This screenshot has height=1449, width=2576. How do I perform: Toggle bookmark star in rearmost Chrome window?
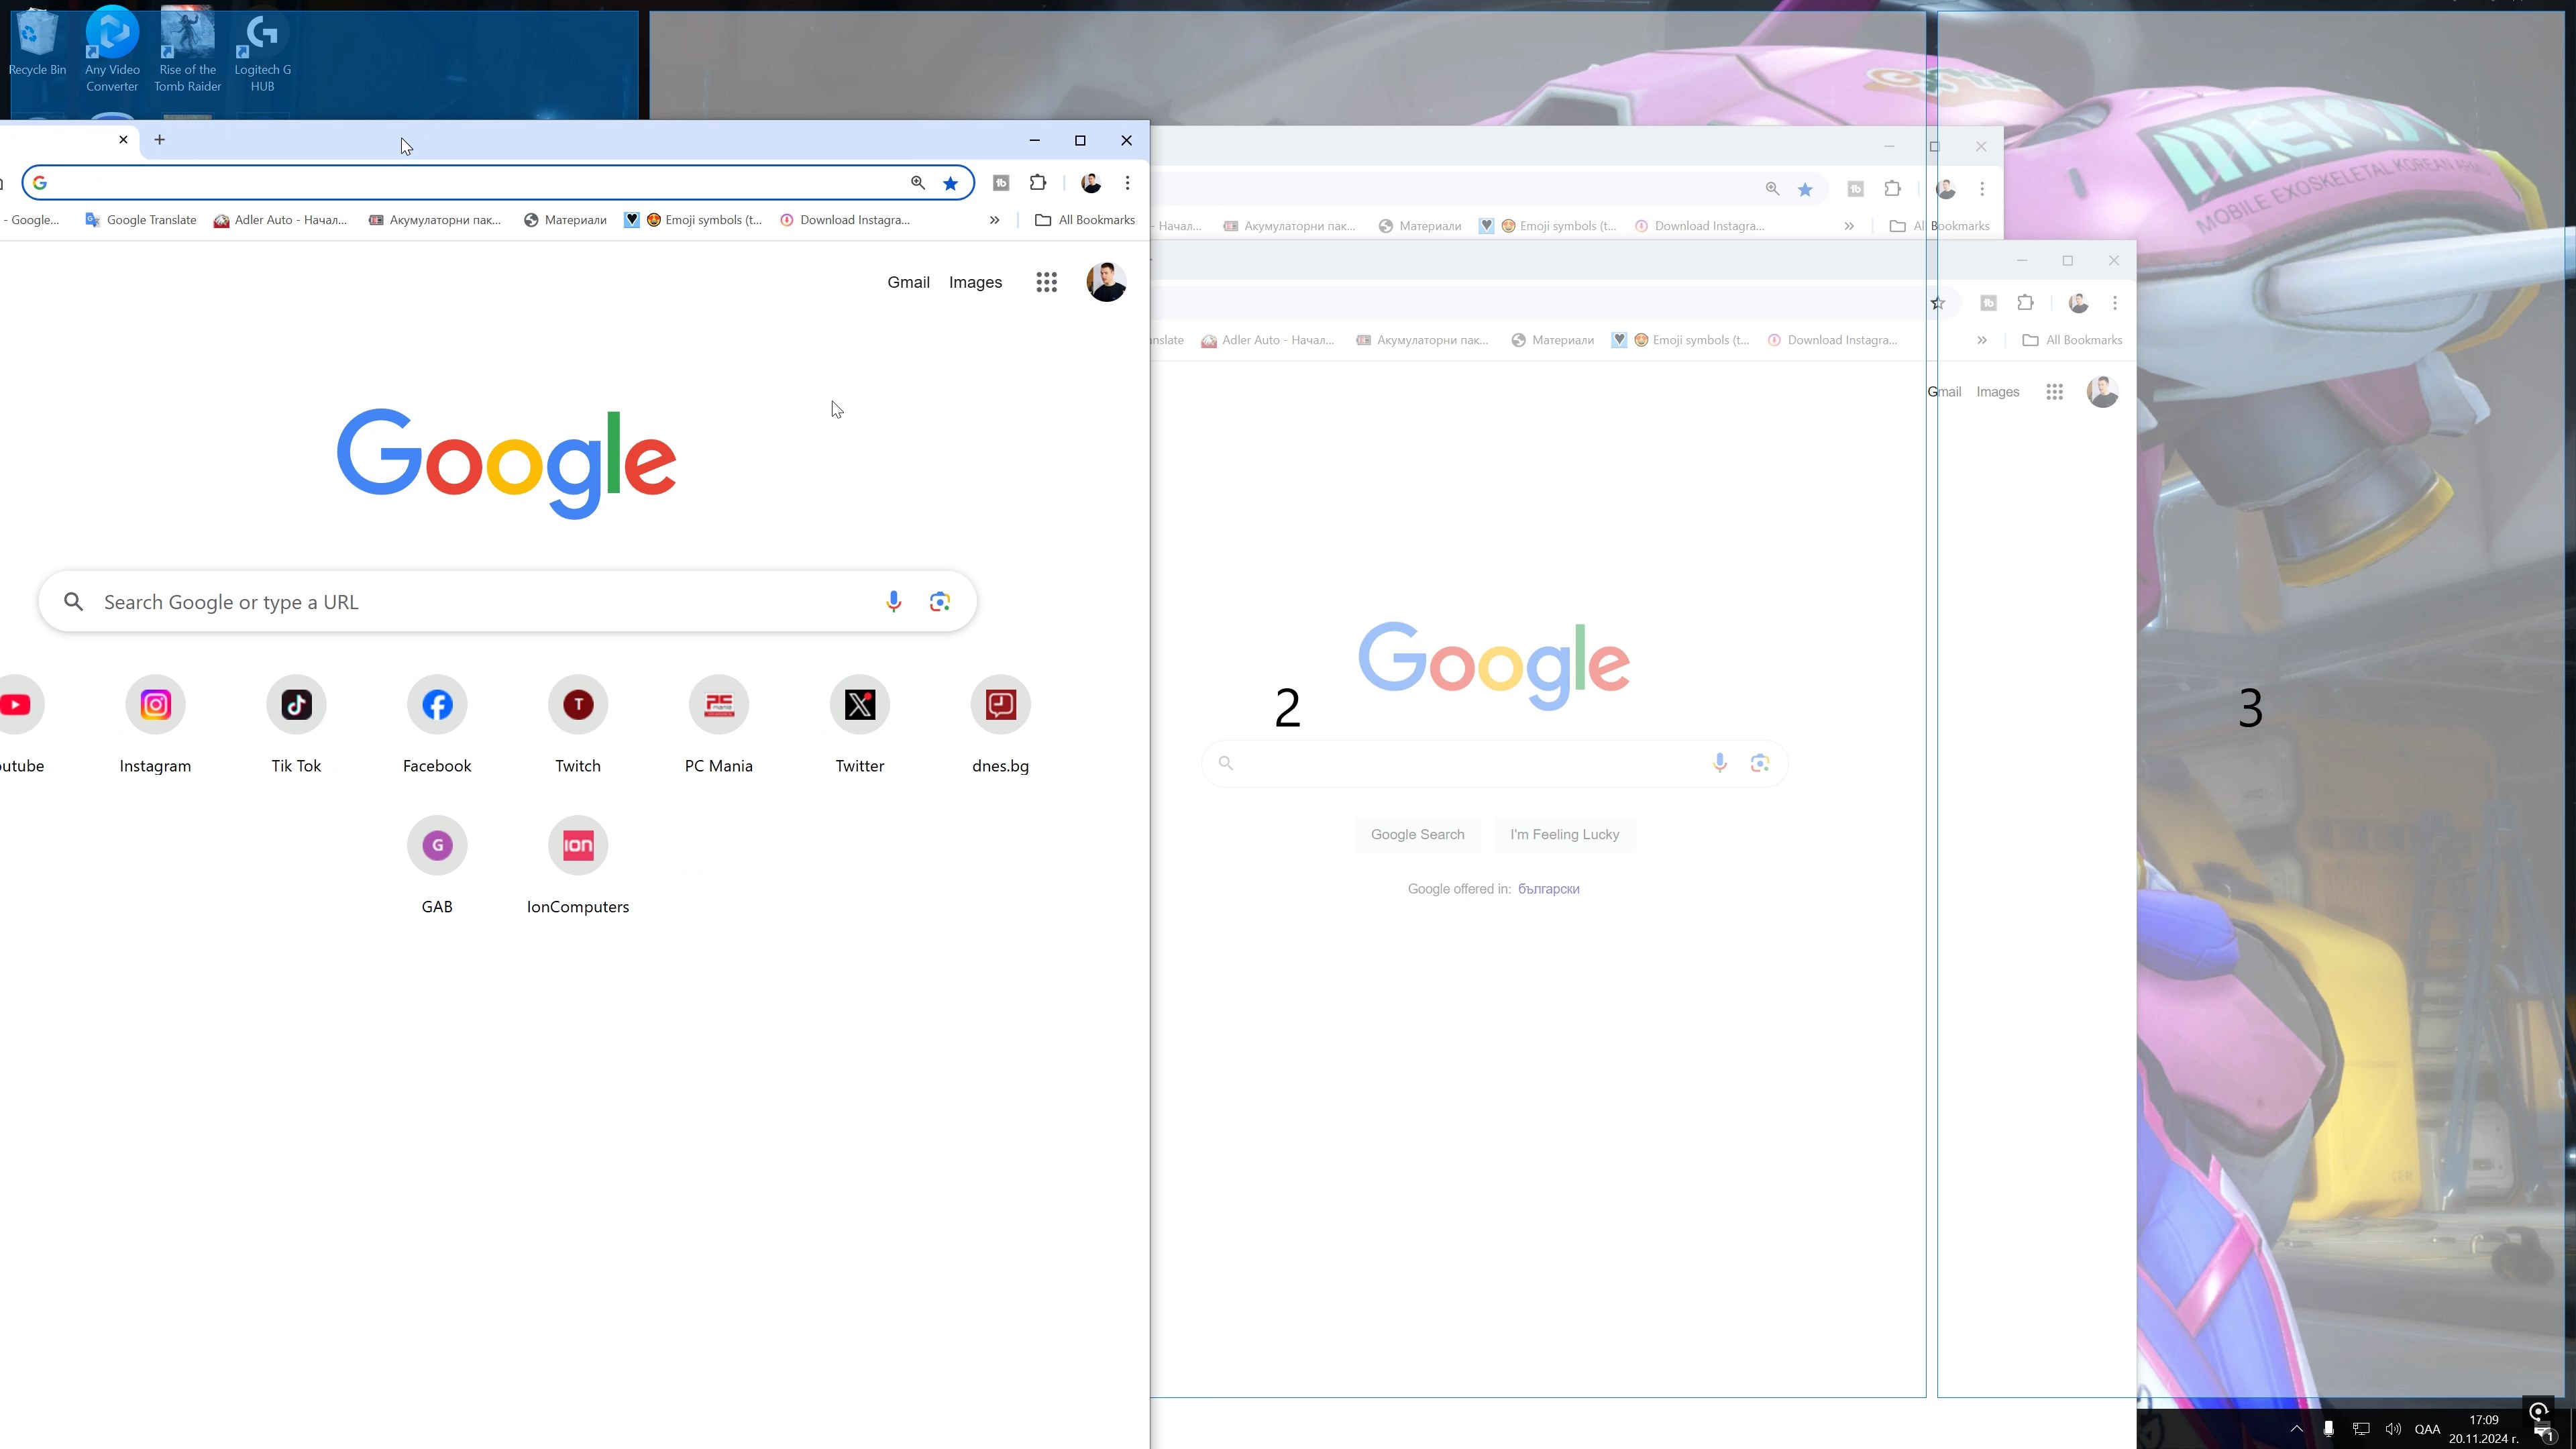point(1805,189)
